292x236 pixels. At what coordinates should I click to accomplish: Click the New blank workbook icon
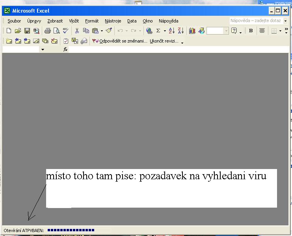coord(9,31)
